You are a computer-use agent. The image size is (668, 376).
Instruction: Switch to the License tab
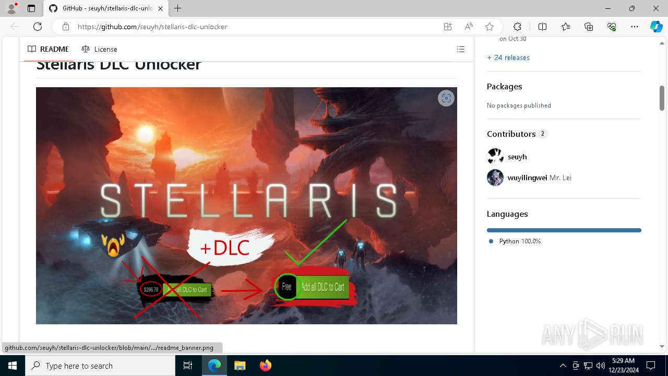point(99,49)
